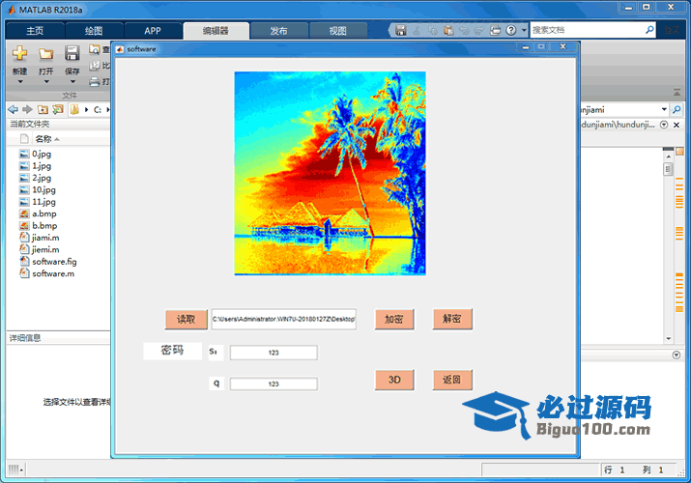Click the search magnifier icon in documentation box
This screenshot has height=483, width=691.
click(x=649, y=30)
